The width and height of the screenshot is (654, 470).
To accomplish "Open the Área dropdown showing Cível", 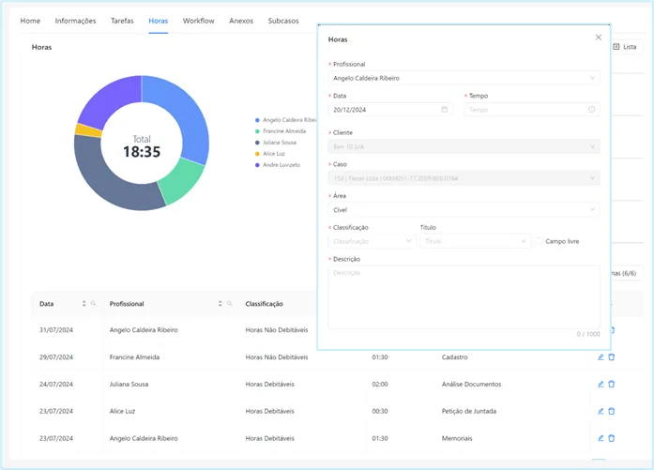I will [464, 210].
